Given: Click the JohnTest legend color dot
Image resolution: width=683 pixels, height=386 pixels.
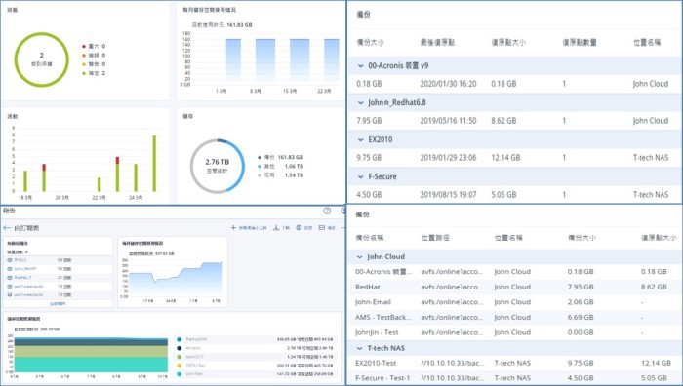Looking at the screenshot, I should pos(179,374).
